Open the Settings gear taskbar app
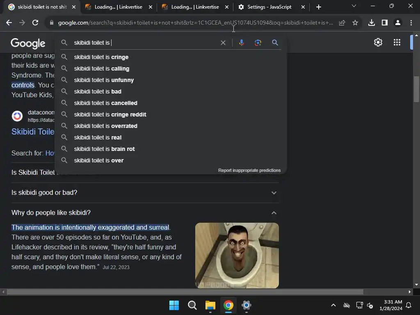The height and width of the screenshot is (315, 420). click(246, 305)
